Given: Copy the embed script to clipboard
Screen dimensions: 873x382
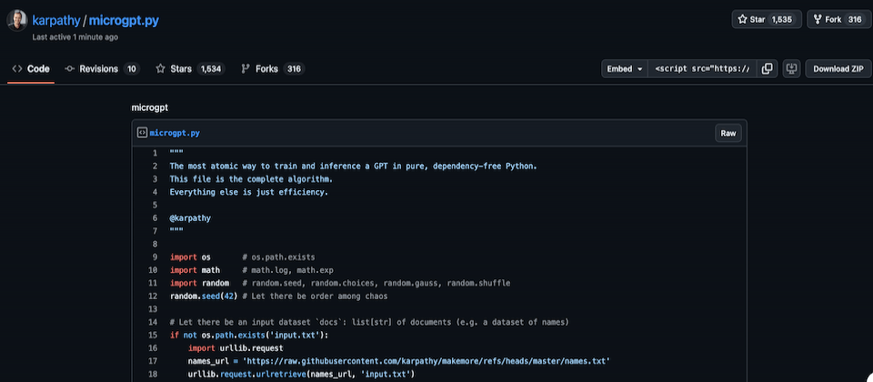Looking at the screenshot, I should coord(768,69).
